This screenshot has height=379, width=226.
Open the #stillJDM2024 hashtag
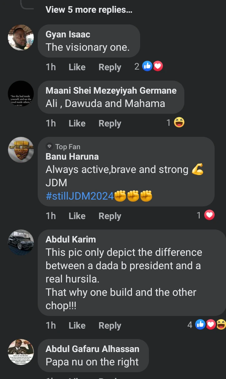click(80, 196)
